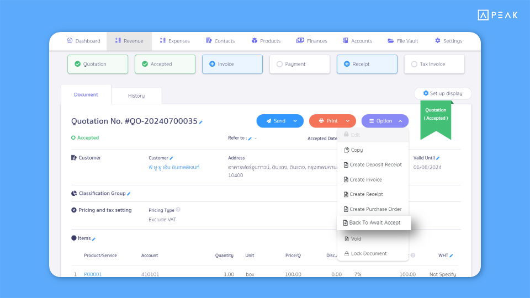Image resolution: width=530 pixels, height=298 pixels.
Task: Click the Pricing Type help question icon
Action: pos(178,210)
